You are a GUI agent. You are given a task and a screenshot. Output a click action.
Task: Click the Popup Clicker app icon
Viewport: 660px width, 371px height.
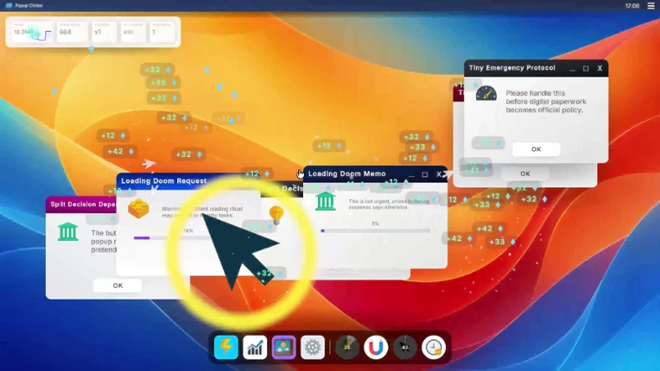point(9,5)
